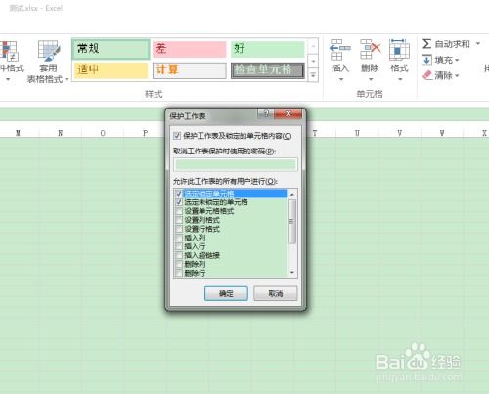Click the Conditional Formatting icon
Screen dimensions: 489x394
click(9, 51)
